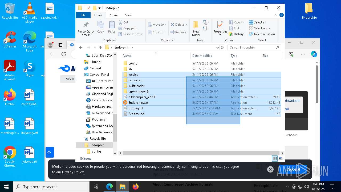341x192 pixels.
Task: Click Copy path in ribbon
Action: [x=128, y=28]
